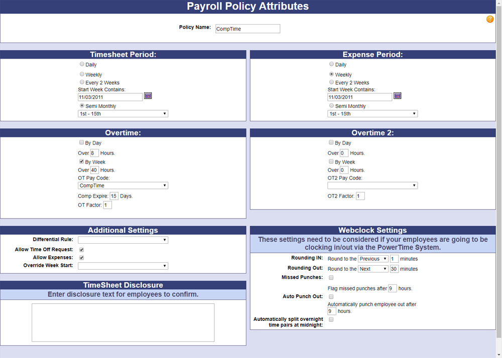Expand the Override Week Start dropdown
502x358 pixels.
click(123, 266)
